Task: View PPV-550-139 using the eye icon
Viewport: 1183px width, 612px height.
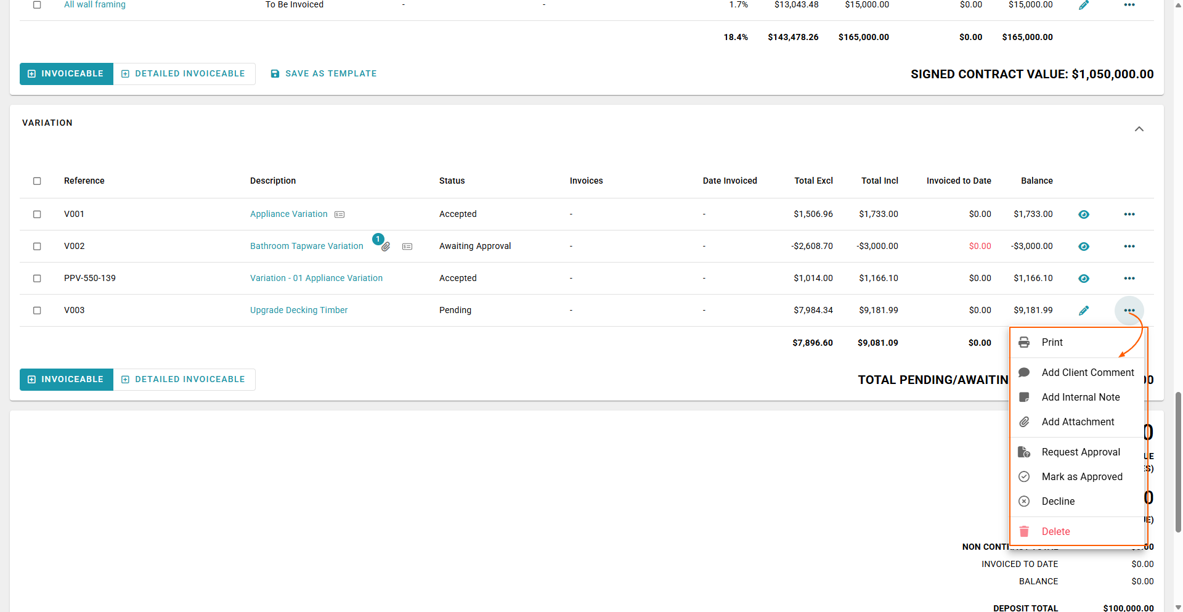Action: [x=1084, y=279]
